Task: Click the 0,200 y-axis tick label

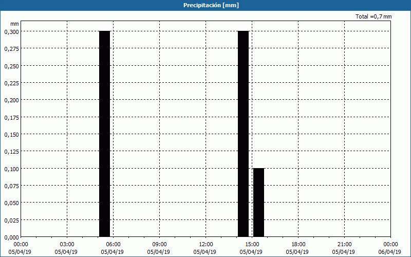Action: point(11,100)
